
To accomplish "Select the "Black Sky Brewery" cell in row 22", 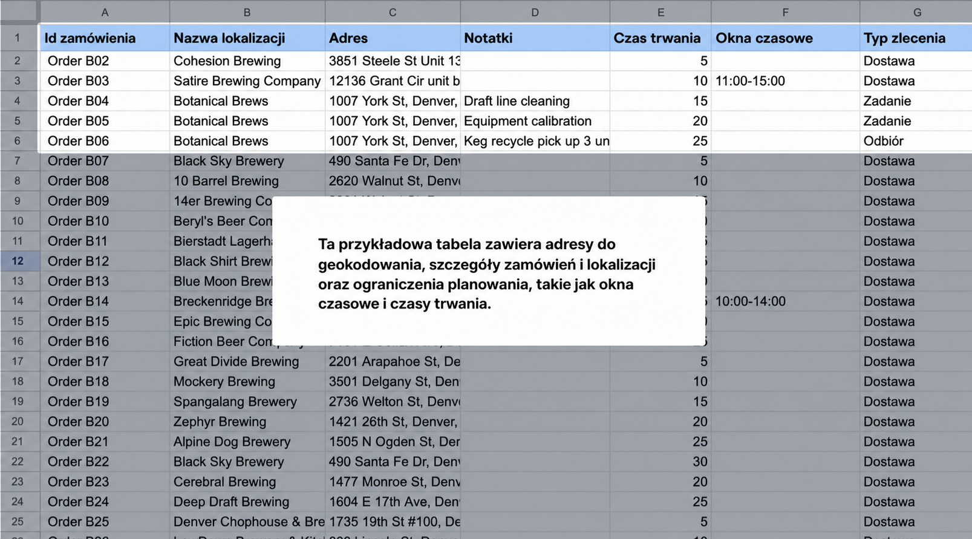I will [247, 462].
